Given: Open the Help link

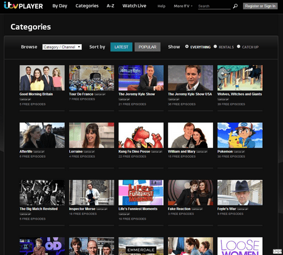Looking at the screenshot, I should [x=162, y=6].
